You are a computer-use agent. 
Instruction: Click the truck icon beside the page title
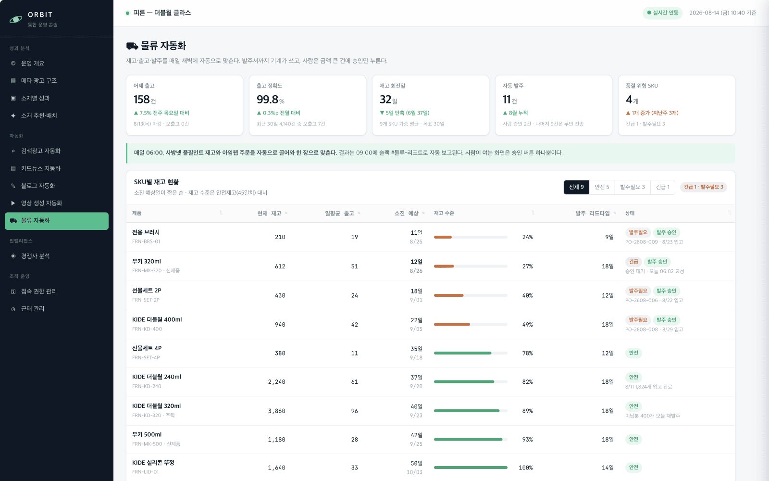tap(132, 46)
